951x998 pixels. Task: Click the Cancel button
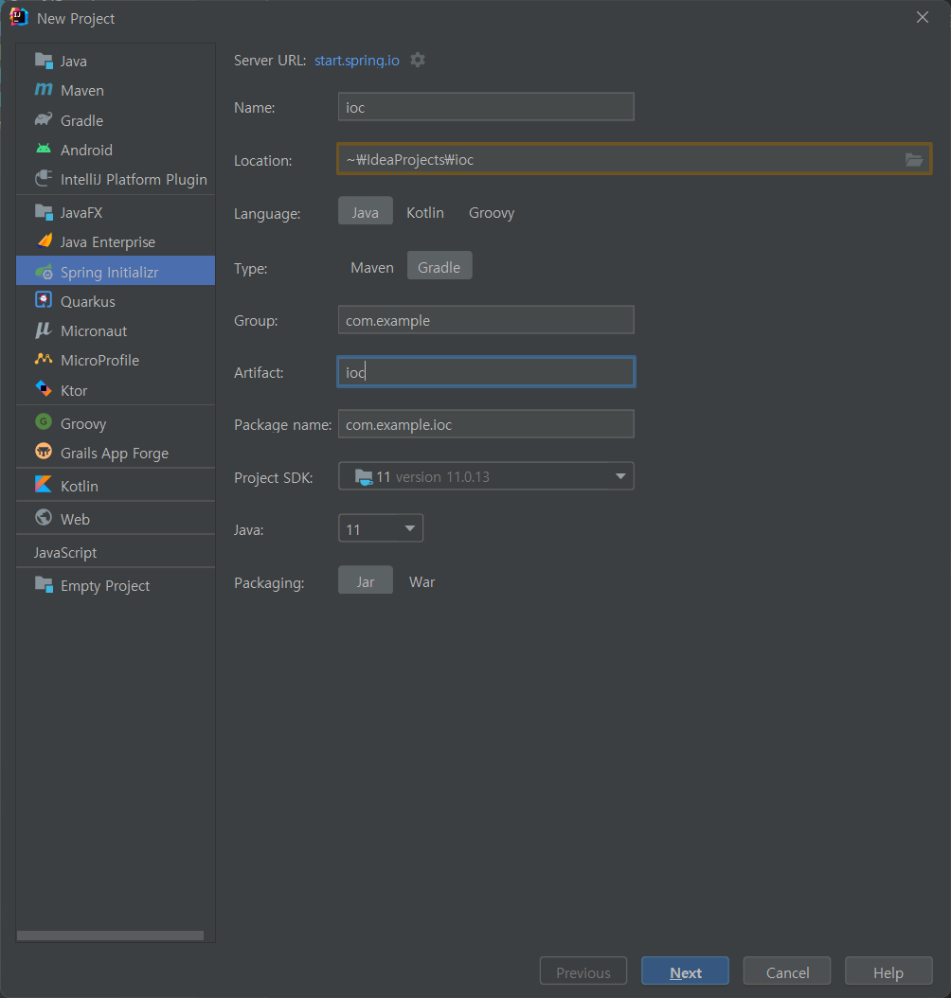point(787,971)
